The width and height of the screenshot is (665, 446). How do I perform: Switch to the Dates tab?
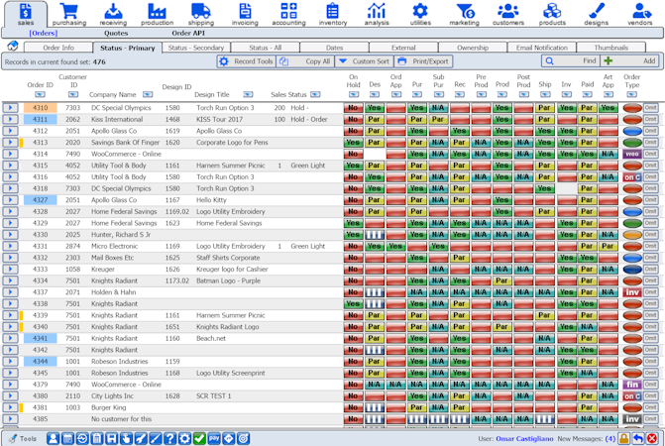pos(334,48)
